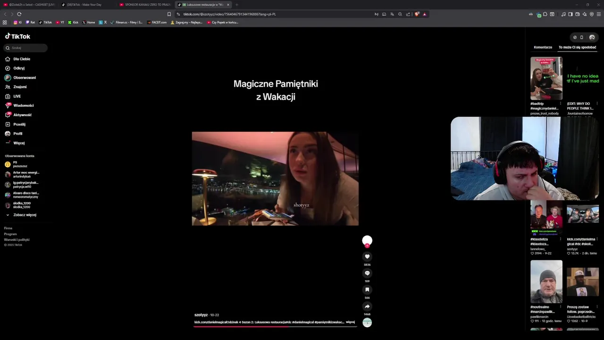Screen dimensions: 604x340
Task: Open szotyyz username under video
Action: click(201, 315)
